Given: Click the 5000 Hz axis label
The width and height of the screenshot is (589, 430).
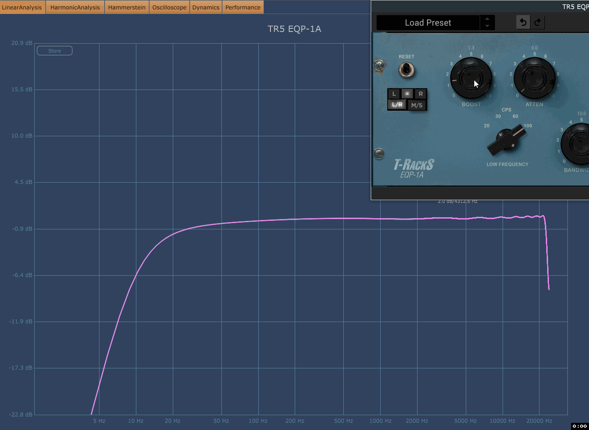Looking at the screenshot, I should coord(465,421).
